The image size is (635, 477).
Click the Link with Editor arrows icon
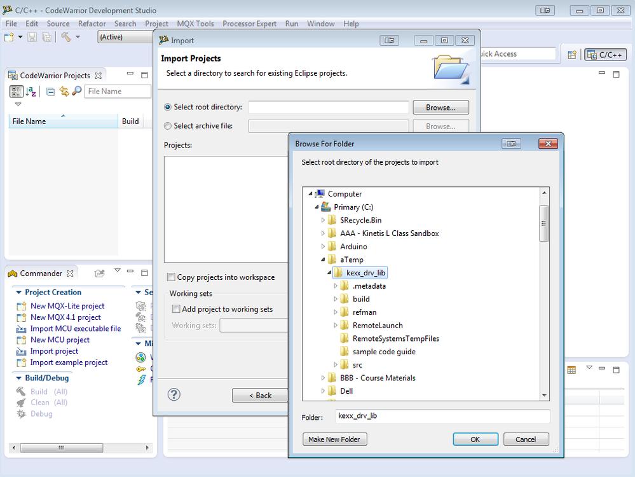[x=64, y=92]
